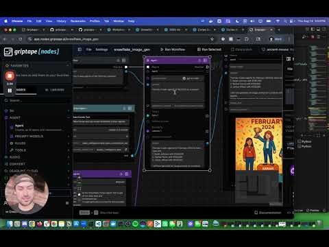Click the rightmost icon in the selected Agent node header
The height and width of the screenshot is (247, 329).
[205, 60]
